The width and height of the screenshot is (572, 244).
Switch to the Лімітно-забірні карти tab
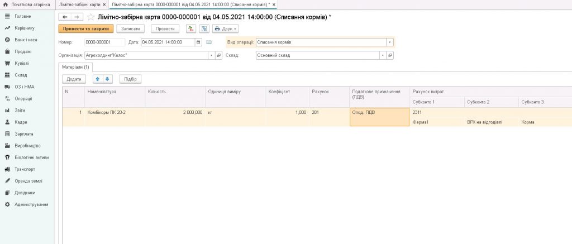click(79, 4)
